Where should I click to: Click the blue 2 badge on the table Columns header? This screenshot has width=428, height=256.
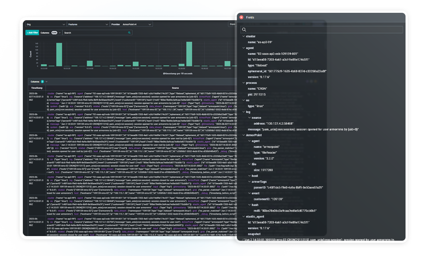42,81
